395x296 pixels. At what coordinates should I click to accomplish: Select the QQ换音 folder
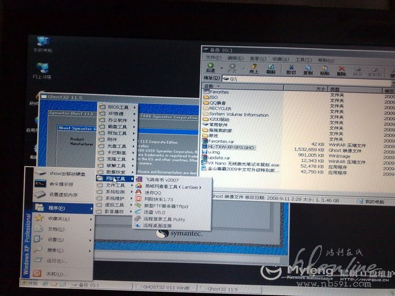tap(214, 103)
